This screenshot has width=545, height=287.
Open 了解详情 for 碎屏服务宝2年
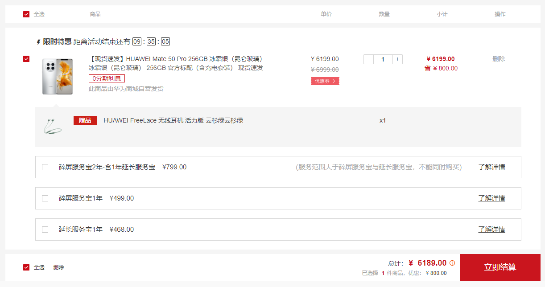492,167
